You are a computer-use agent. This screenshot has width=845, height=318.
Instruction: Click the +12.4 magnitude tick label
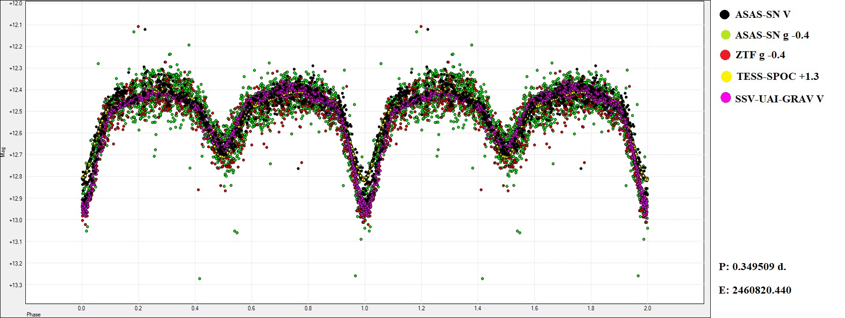pyautogui.click(x=15, y=90)
